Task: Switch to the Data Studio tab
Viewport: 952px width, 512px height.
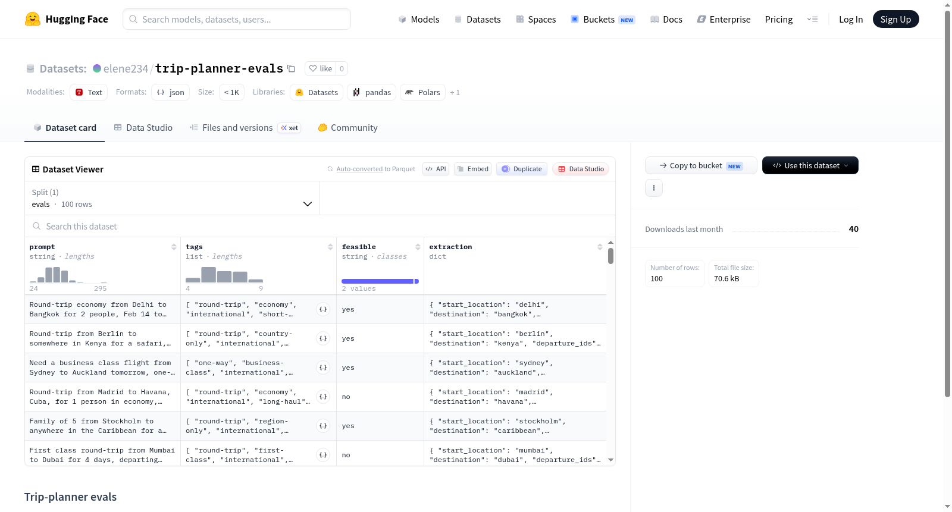Action: tap(143, 127)
